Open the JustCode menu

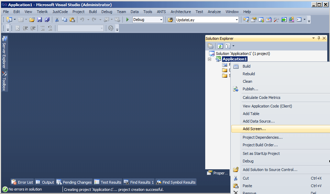[x=60, y=12]
